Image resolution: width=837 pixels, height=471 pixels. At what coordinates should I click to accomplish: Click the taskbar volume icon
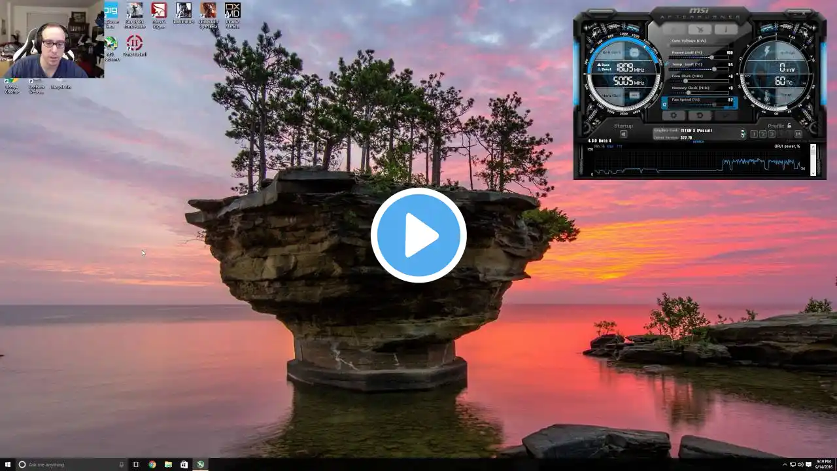(x=800, y=464)
